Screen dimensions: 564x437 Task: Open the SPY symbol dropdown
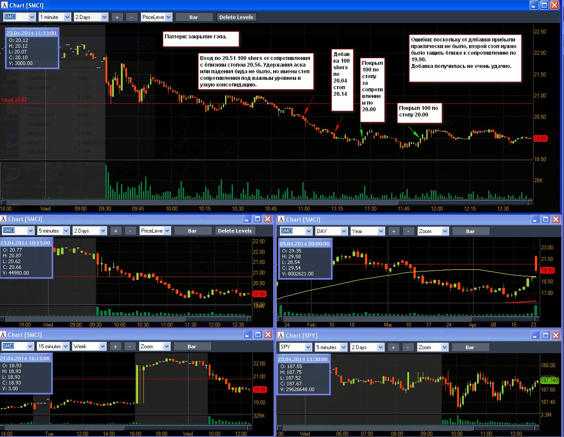tap(308, 347)
